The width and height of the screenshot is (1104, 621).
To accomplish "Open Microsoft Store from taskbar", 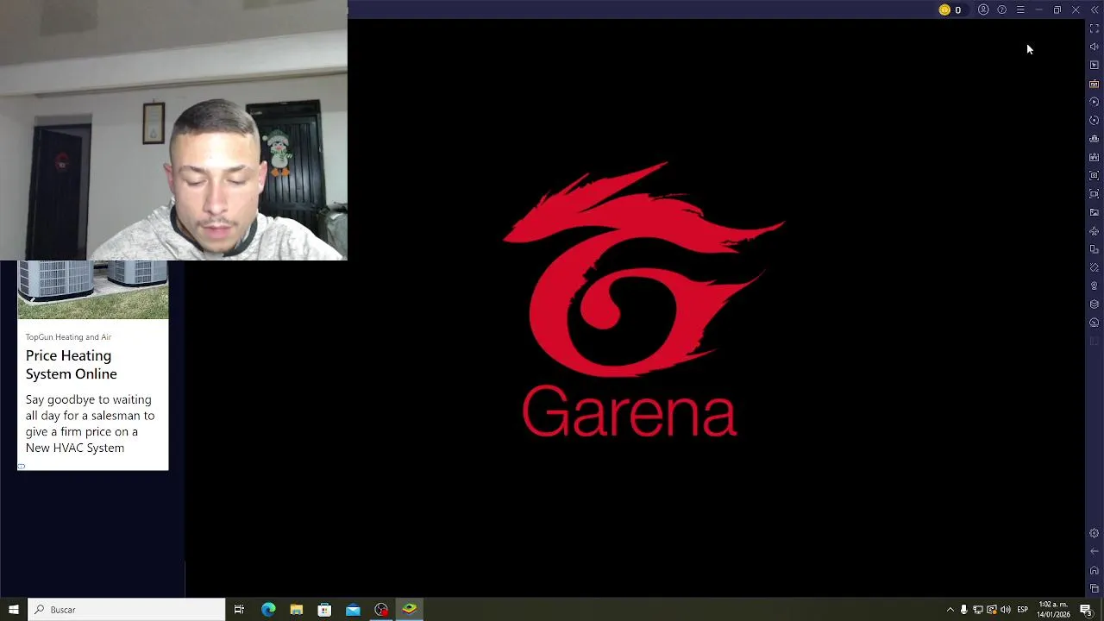I will pyautogui.click(x=324, y=610).
